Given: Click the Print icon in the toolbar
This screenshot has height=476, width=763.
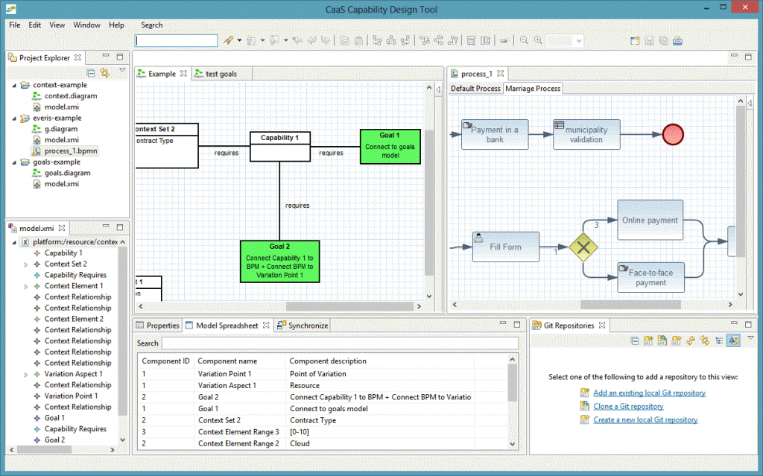Looking at the screenshot, I should click(x=677, y=39).
